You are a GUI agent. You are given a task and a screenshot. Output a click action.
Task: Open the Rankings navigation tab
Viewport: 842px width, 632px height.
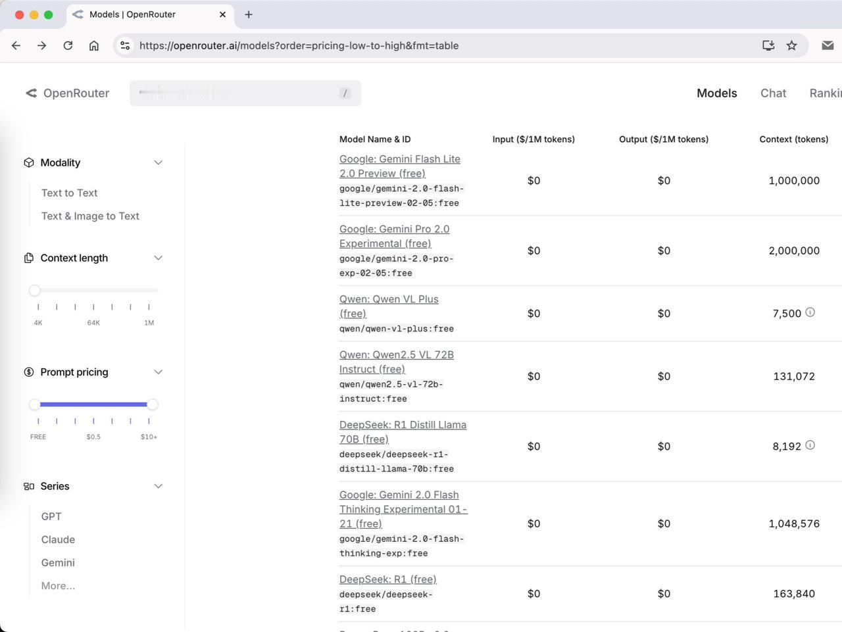[826, 93]
